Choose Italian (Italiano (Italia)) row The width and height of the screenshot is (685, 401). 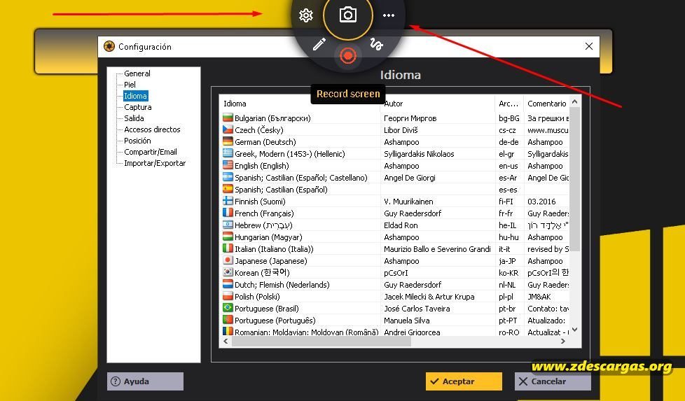click(x=395, y=248)
